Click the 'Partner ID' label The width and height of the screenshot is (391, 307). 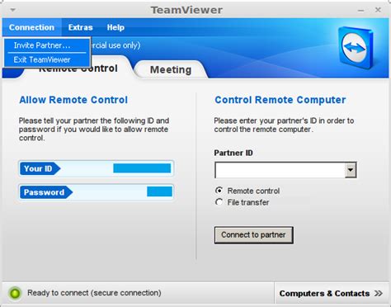(233, 153)
